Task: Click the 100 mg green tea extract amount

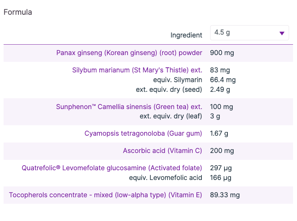Action: click(x=221, y=107)
